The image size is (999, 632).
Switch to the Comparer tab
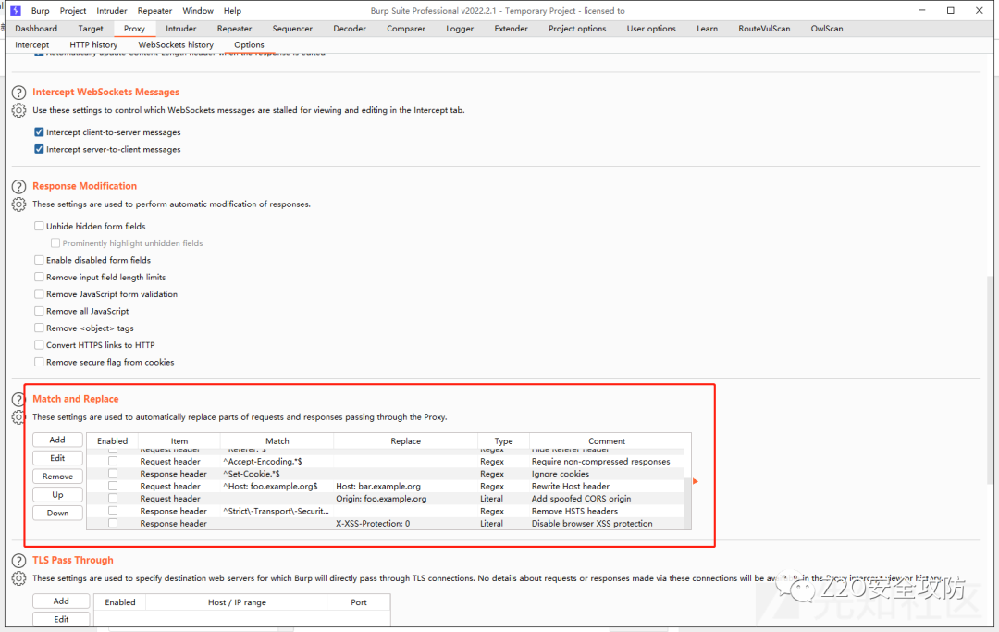tap(406, 29)
